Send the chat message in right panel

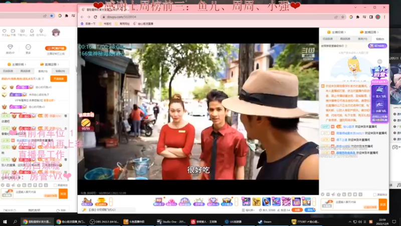point(383,204)
